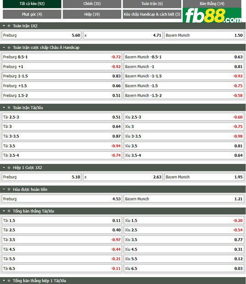The height and width of the screenshot is (284, 246).
Task: Select Freiburg 1-1.5 at 0.83
Action: tap(62, 76)
